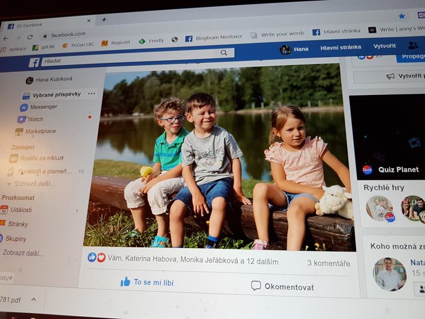The image size is (425, 319).
Task: Open first Rychlé hry game thumbnail
Action: (x=379, y=208)
